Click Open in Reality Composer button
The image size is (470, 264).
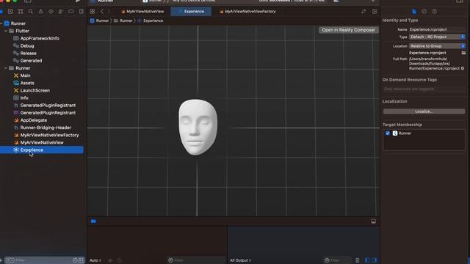[349, 30]
